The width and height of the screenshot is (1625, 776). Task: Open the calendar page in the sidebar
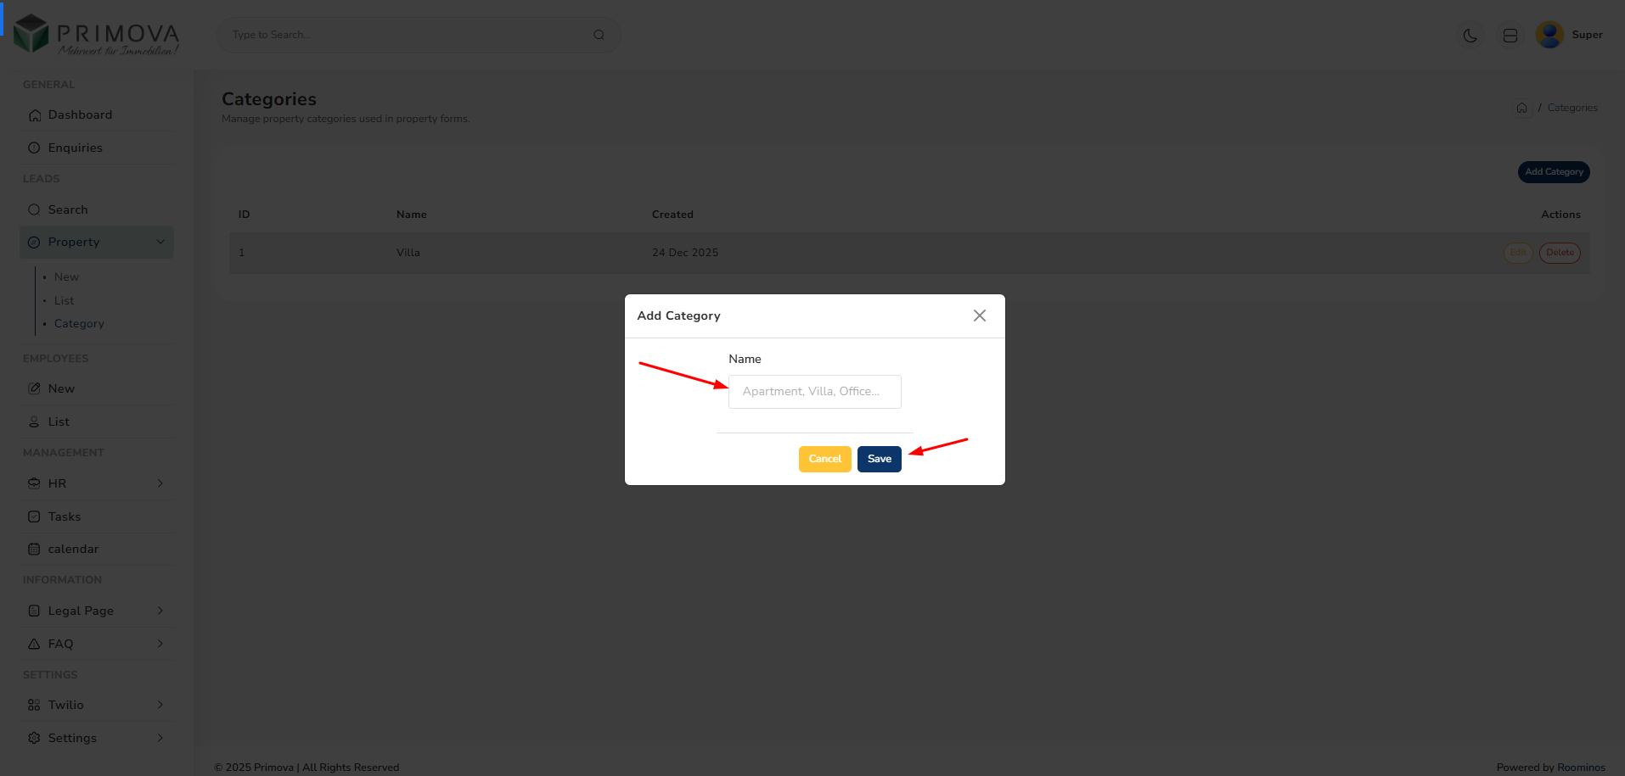pyautogui.click(x=73, y=550)
